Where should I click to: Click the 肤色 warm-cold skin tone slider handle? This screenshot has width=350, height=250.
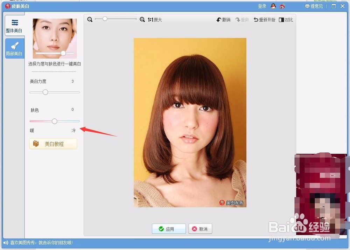tap(54, 121)
